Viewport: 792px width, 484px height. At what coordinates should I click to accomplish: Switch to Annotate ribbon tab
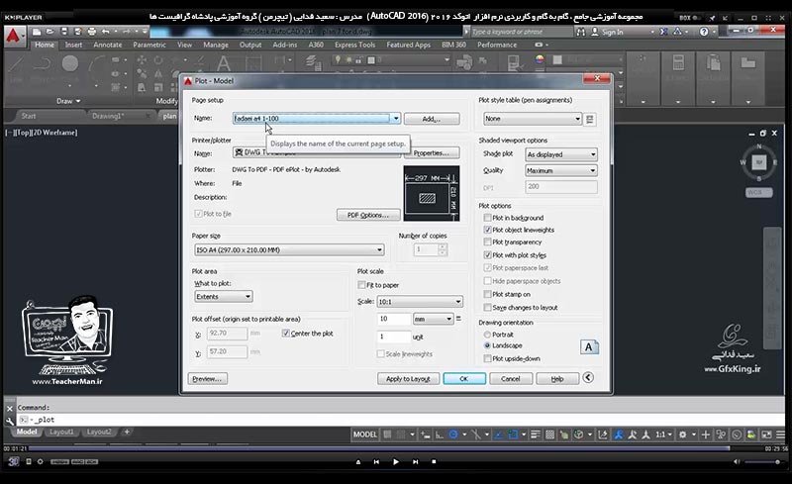coord(108,45)
